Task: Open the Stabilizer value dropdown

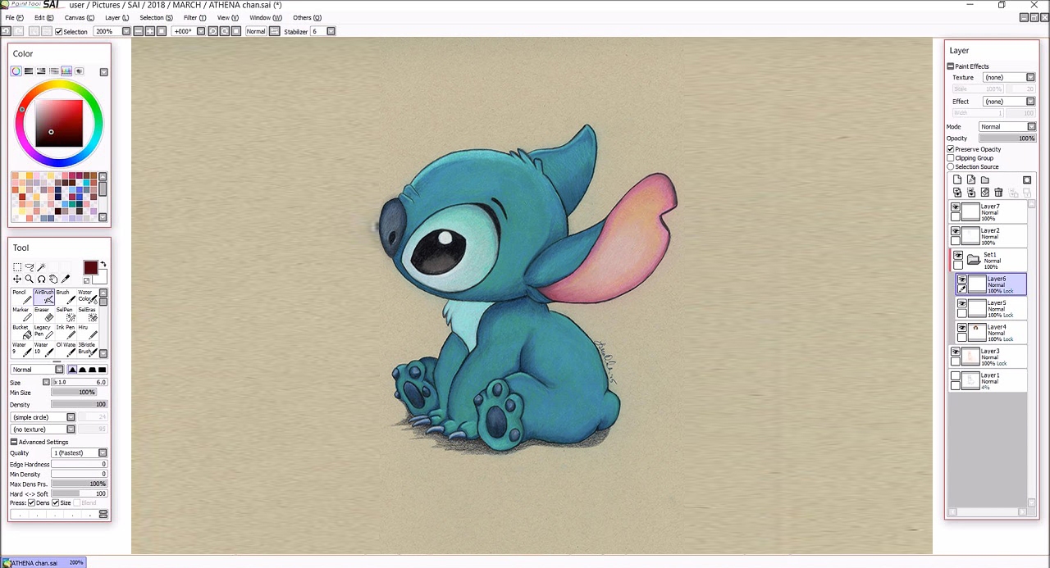Action: [331, 31]
